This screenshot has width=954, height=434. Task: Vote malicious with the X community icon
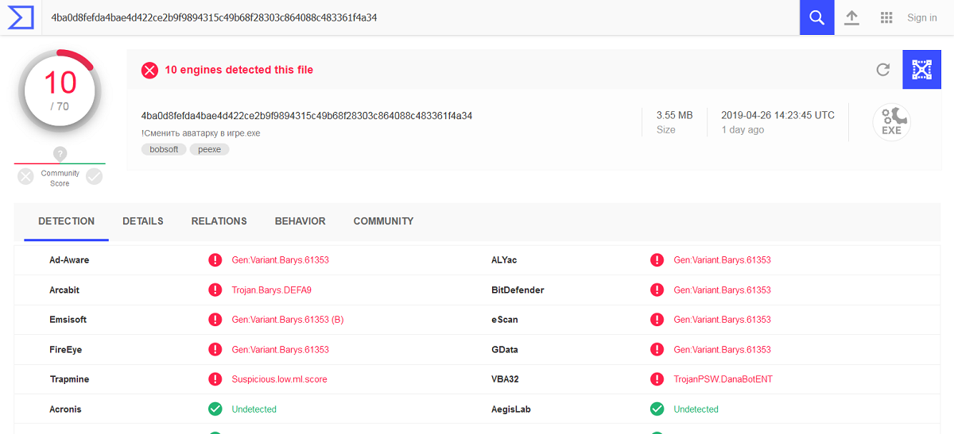coord(25,176)
